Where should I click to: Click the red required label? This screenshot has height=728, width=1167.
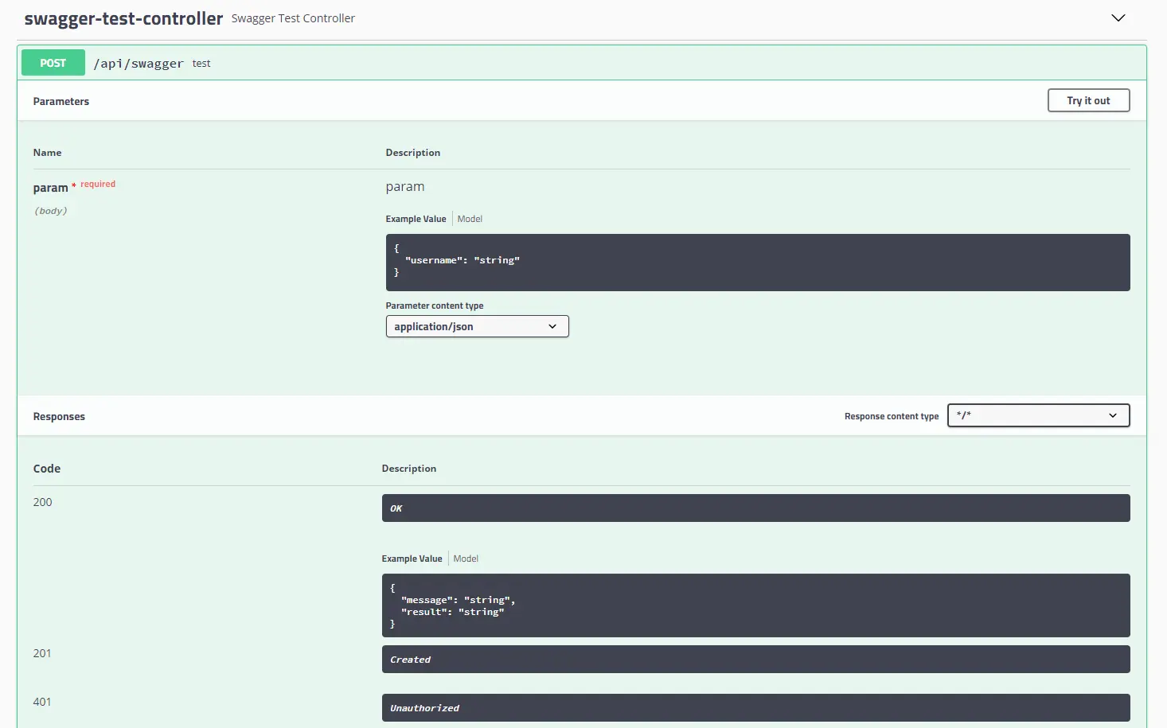(98, 184)
